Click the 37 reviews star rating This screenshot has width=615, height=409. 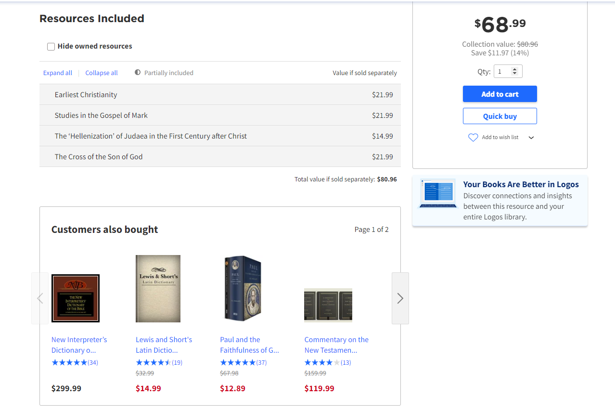(x=243, y=362)
